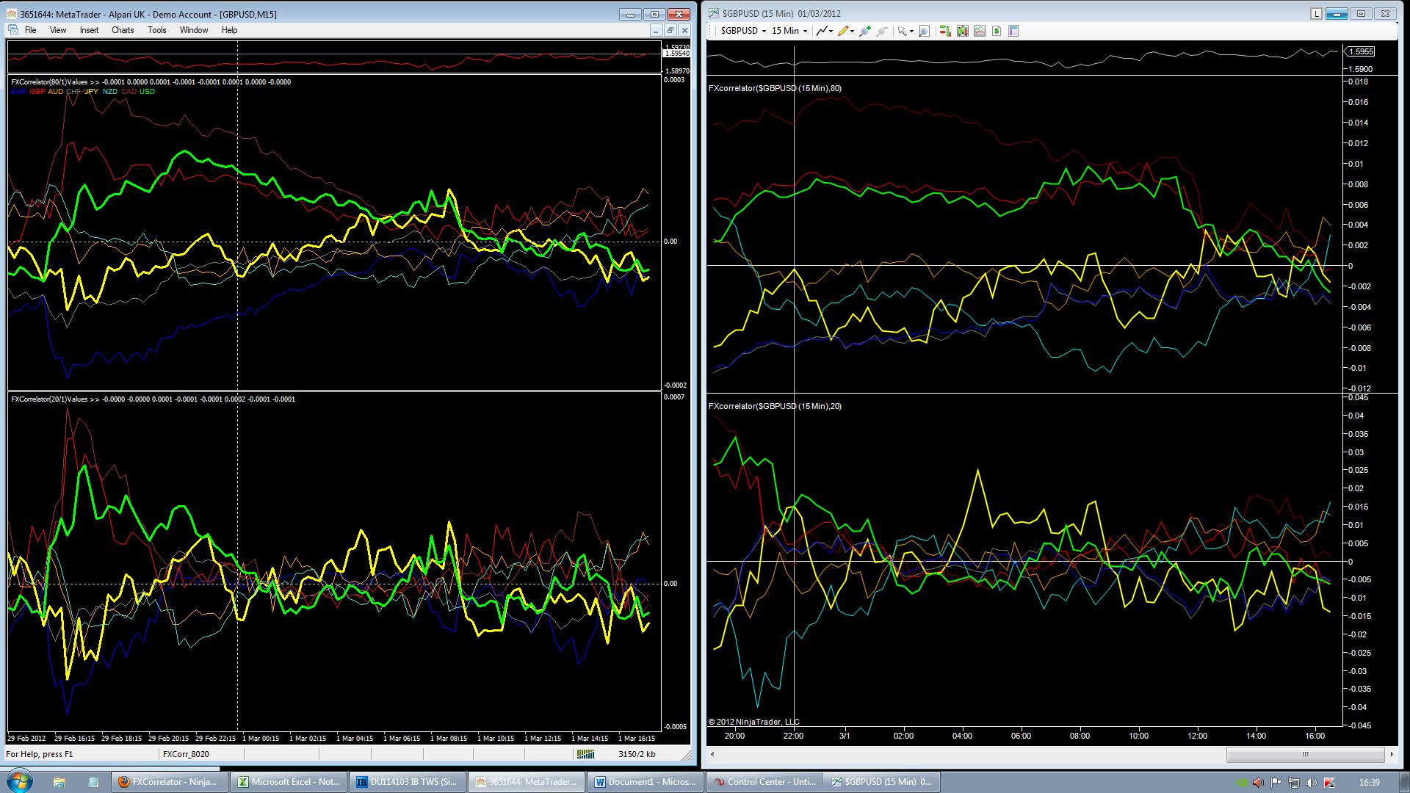Screen dimensions: 1410x793
Task: Click the white speaker audio tray icon
Action: 1312,783
